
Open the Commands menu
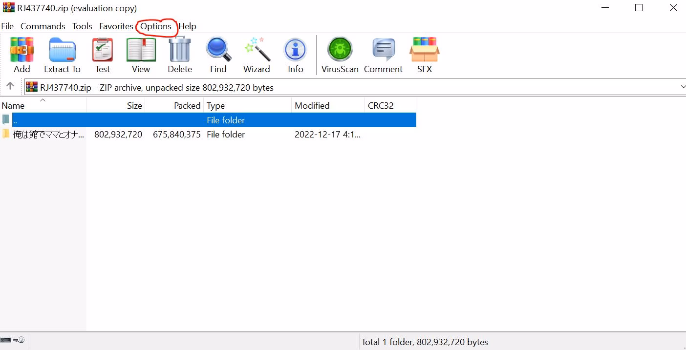click(x=43, y=26)
